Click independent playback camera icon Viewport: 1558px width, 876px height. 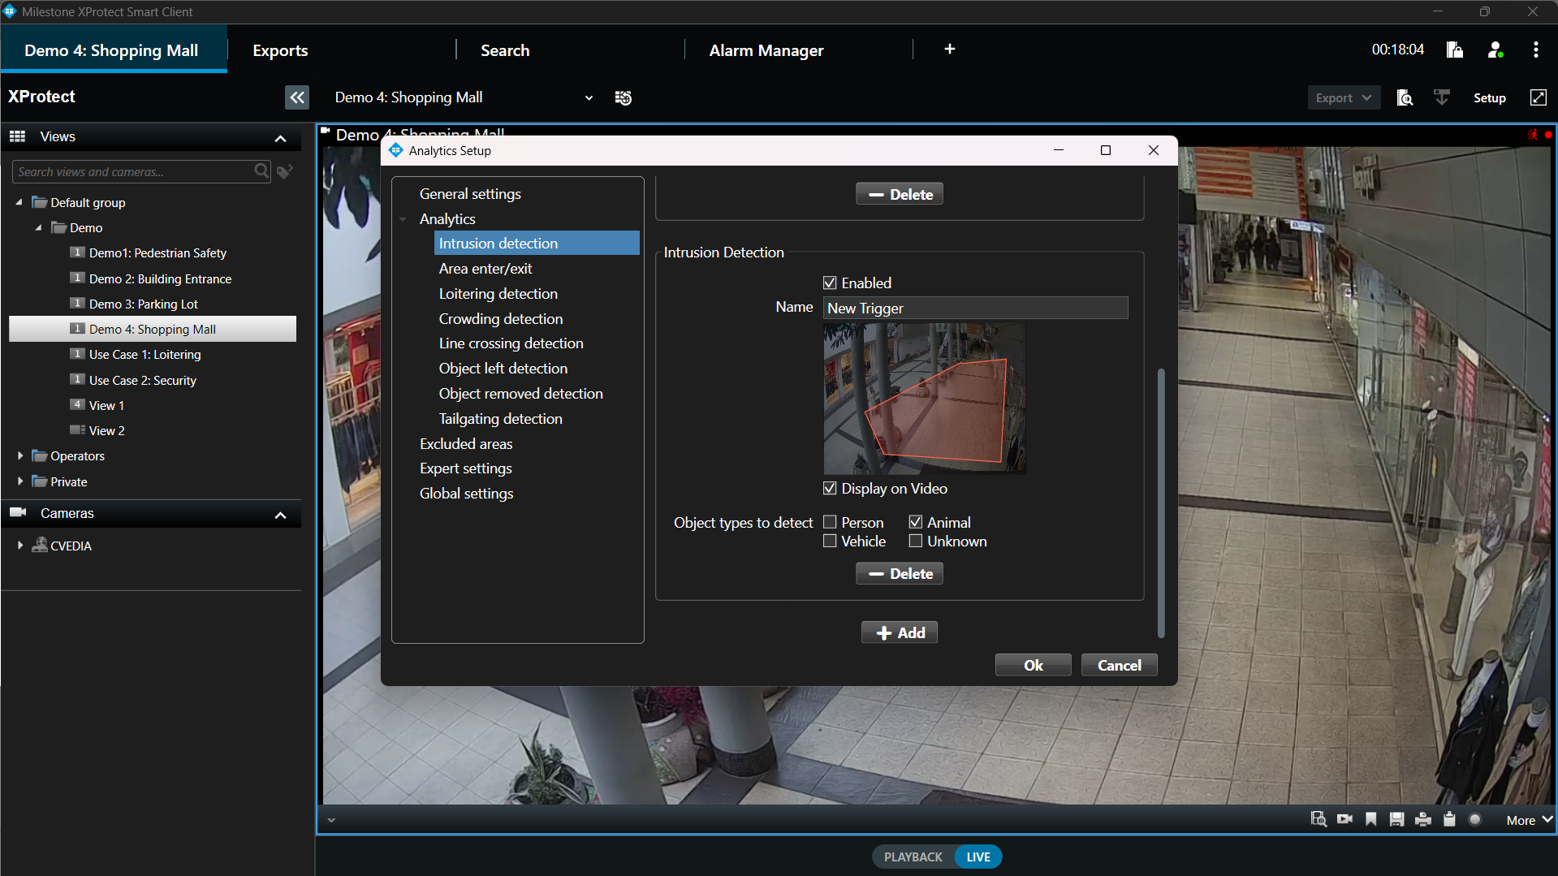tap(1345, 819)
